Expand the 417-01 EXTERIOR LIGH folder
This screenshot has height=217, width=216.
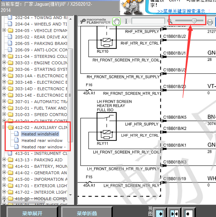coord(4,185)
